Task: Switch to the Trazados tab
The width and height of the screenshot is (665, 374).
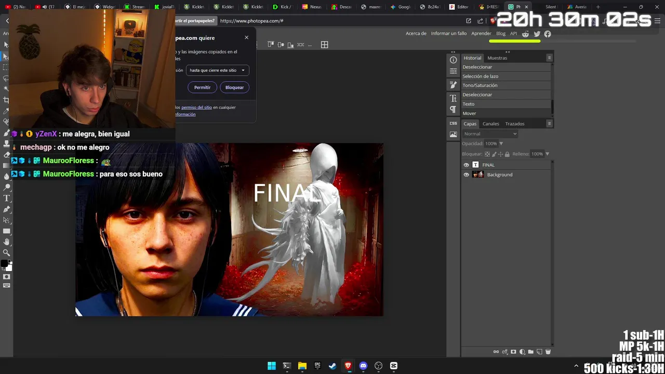Action: [x=515, y=124]
